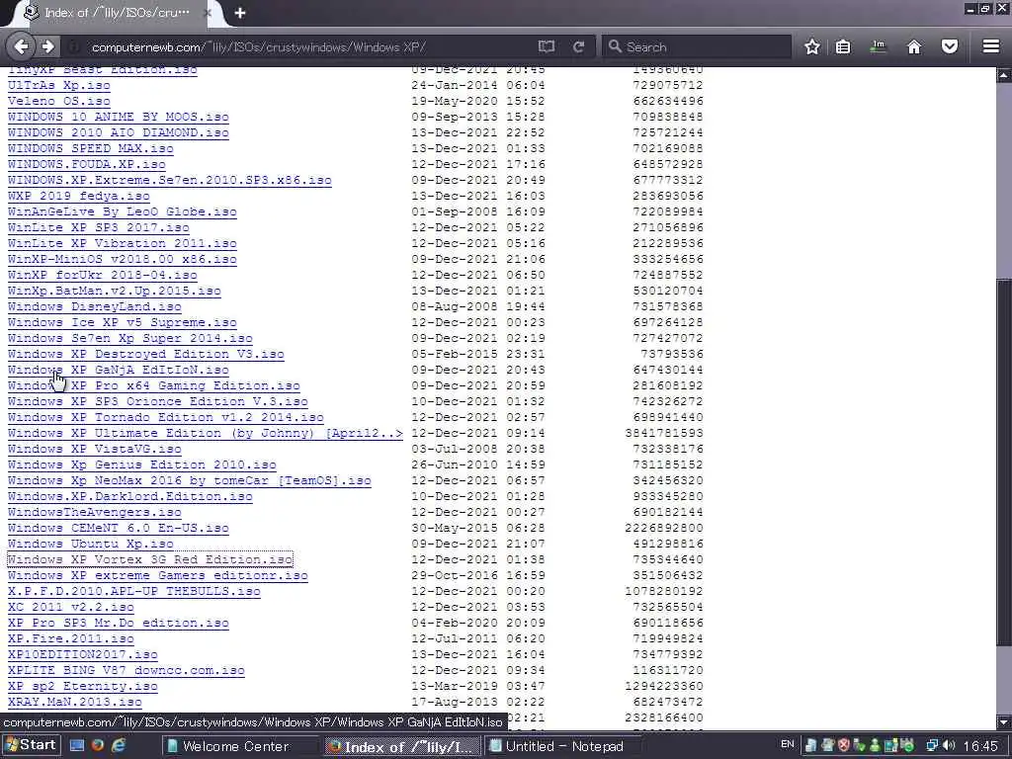
Task: Click Windows Se7en Xp Super 2014.iso
Action: tap(129, 338)
